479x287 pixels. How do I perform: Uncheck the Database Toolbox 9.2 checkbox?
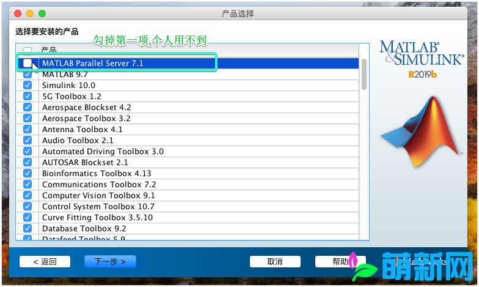(27, 228)
